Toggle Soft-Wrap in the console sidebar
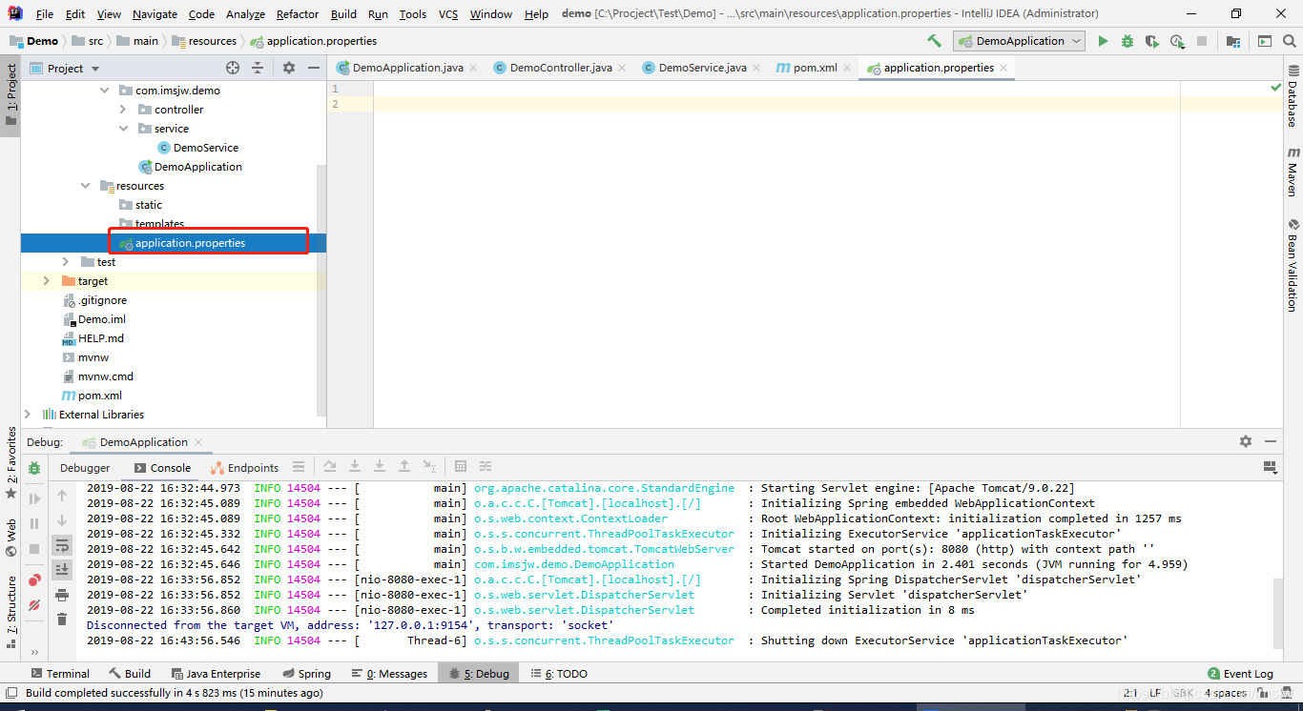 62,545
